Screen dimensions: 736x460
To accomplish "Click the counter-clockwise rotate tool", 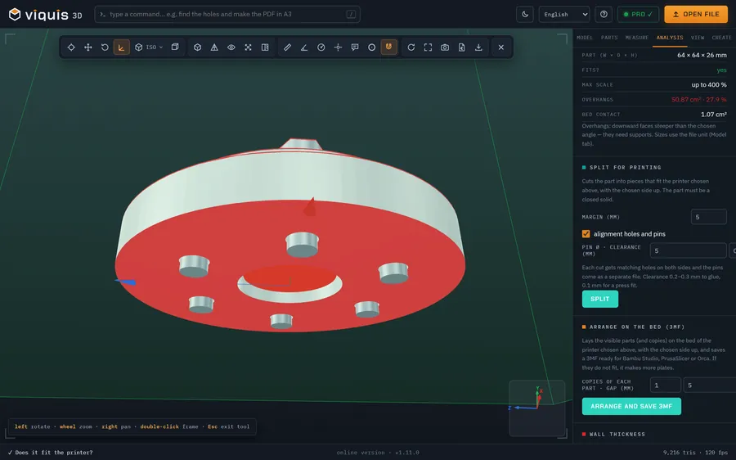I will coord(105,47).
